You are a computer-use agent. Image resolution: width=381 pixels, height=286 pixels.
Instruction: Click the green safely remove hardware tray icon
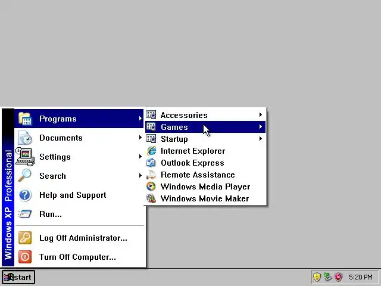click(327, 276)
